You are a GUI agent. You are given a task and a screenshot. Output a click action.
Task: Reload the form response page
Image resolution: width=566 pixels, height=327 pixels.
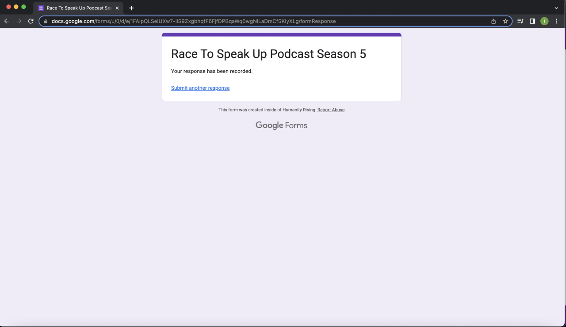point(31,21)
